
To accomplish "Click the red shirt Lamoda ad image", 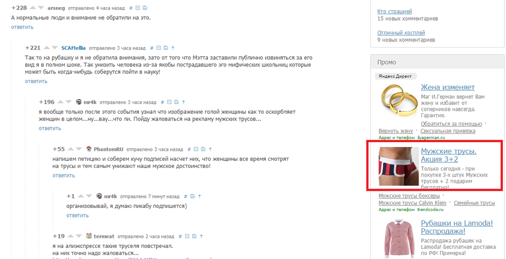I will (x=399, y=239).
